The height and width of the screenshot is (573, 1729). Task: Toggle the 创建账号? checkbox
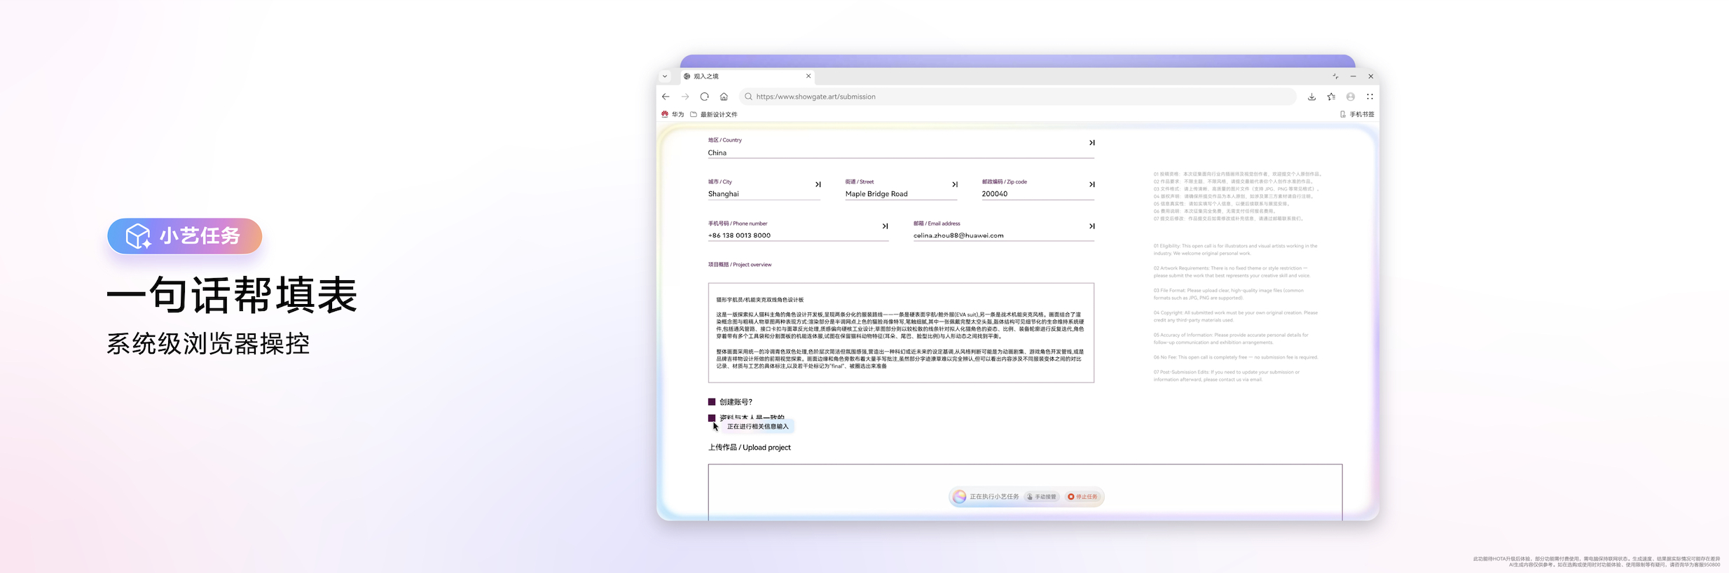712,402
